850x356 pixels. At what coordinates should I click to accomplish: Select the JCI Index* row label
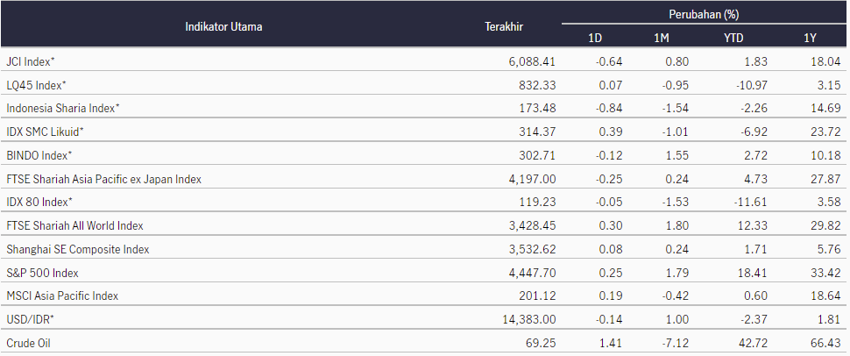coord(31,61)
